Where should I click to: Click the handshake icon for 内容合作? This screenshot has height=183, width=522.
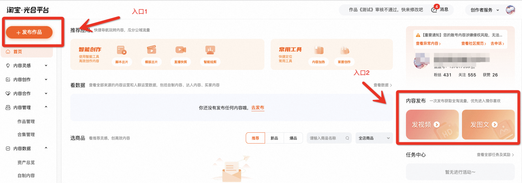click(8, 94)
